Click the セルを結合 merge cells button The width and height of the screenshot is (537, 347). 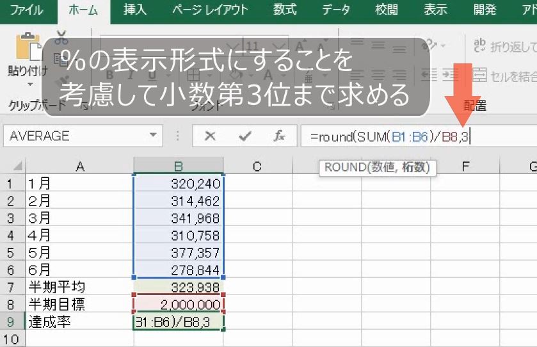[x=504, y=76]
